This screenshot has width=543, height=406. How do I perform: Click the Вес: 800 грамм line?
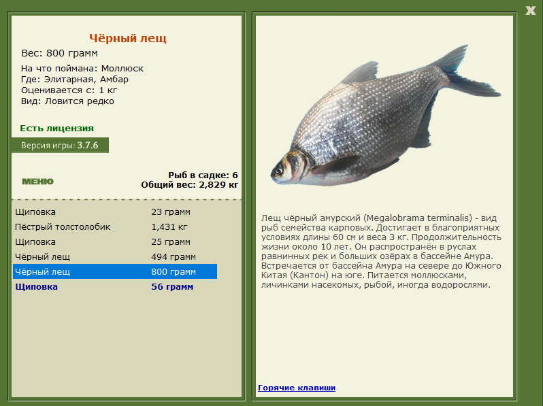60,53
